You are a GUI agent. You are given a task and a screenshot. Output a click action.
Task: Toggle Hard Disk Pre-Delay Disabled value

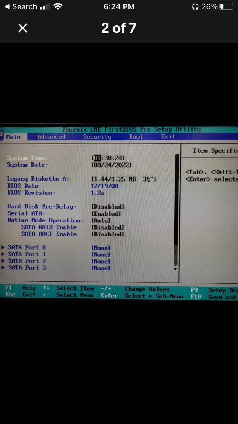click(108, 207)
